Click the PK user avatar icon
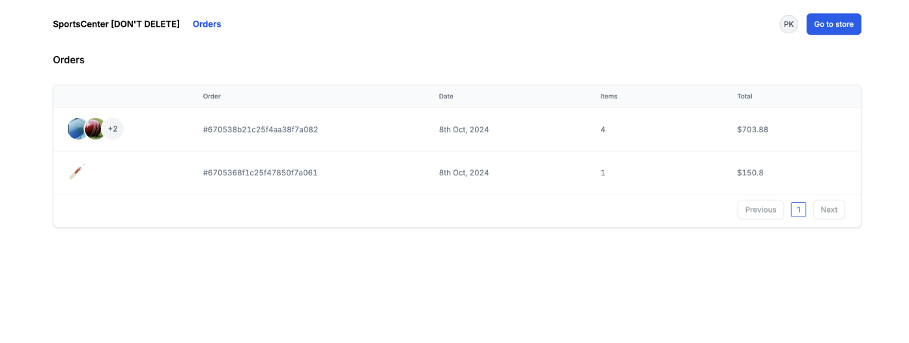909x343 pixels. coord(788,24)
